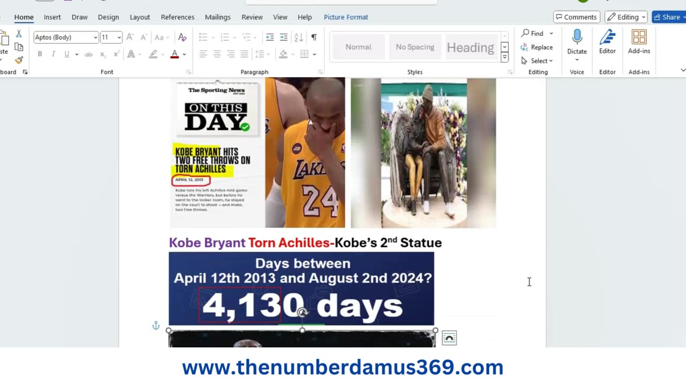Collapse the ribbon with the chevron

pyautogui.click(x=683, y=70)
